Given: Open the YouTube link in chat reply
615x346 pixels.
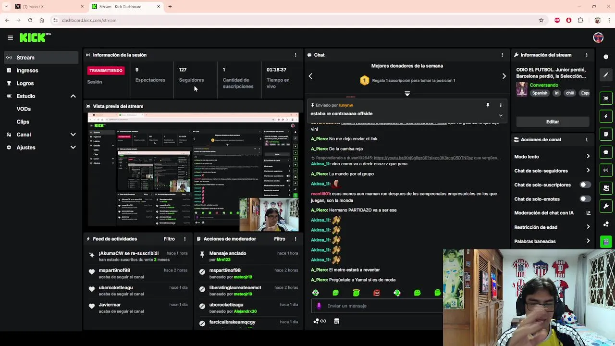Looking at the screenshot, I should click(x=423, y=158).
